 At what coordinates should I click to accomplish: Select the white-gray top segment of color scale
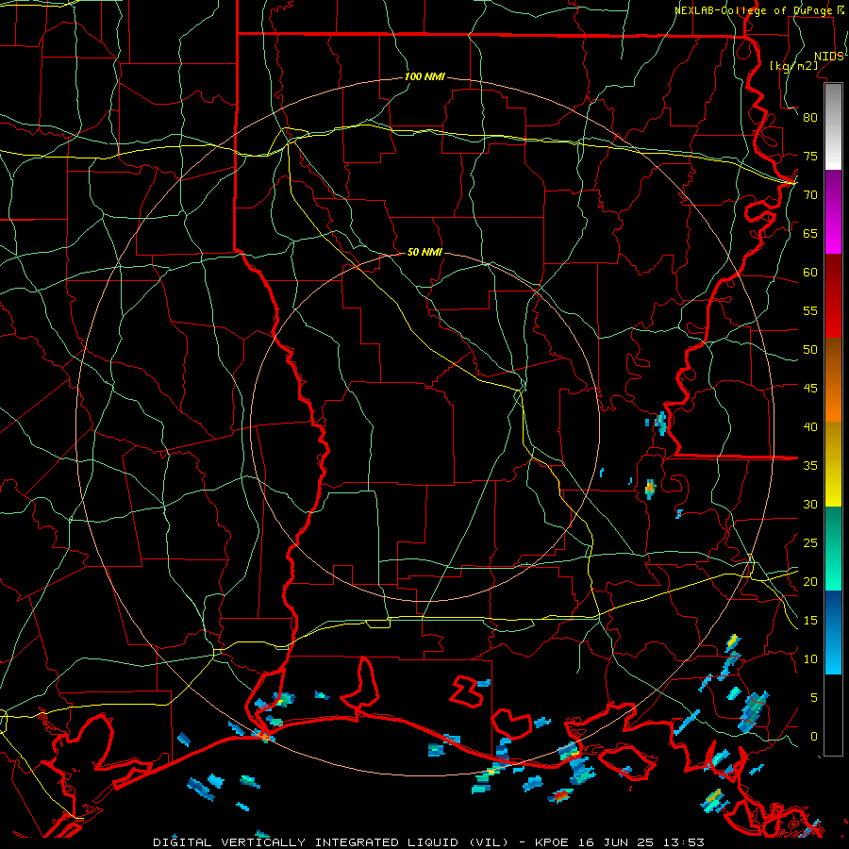(x=833, y=127)
